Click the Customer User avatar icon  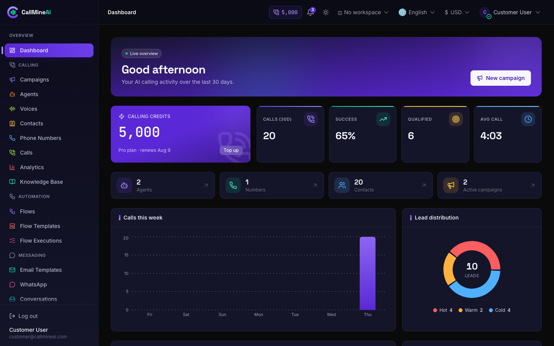coord(485,12)
